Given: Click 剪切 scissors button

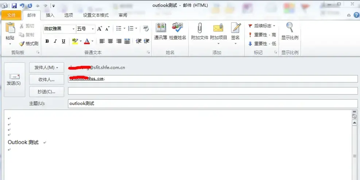Looking at the screenshot, I should (x=27, y=26).
